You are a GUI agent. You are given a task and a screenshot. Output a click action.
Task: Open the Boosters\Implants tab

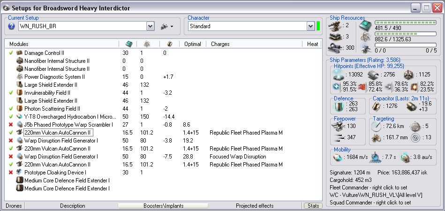click(163, 206)
